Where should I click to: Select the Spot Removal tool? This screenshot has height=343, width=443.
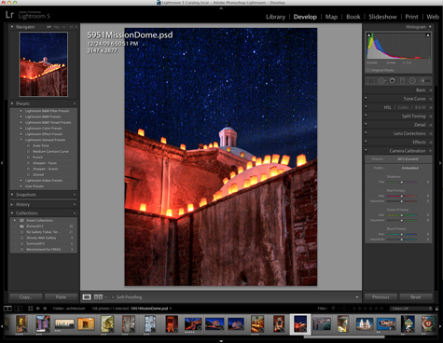point(381,81)
